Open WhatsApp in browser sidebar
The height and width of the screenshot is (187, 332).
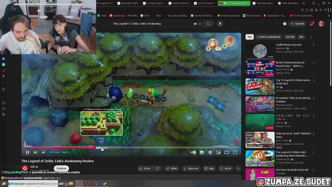(3, 65)
